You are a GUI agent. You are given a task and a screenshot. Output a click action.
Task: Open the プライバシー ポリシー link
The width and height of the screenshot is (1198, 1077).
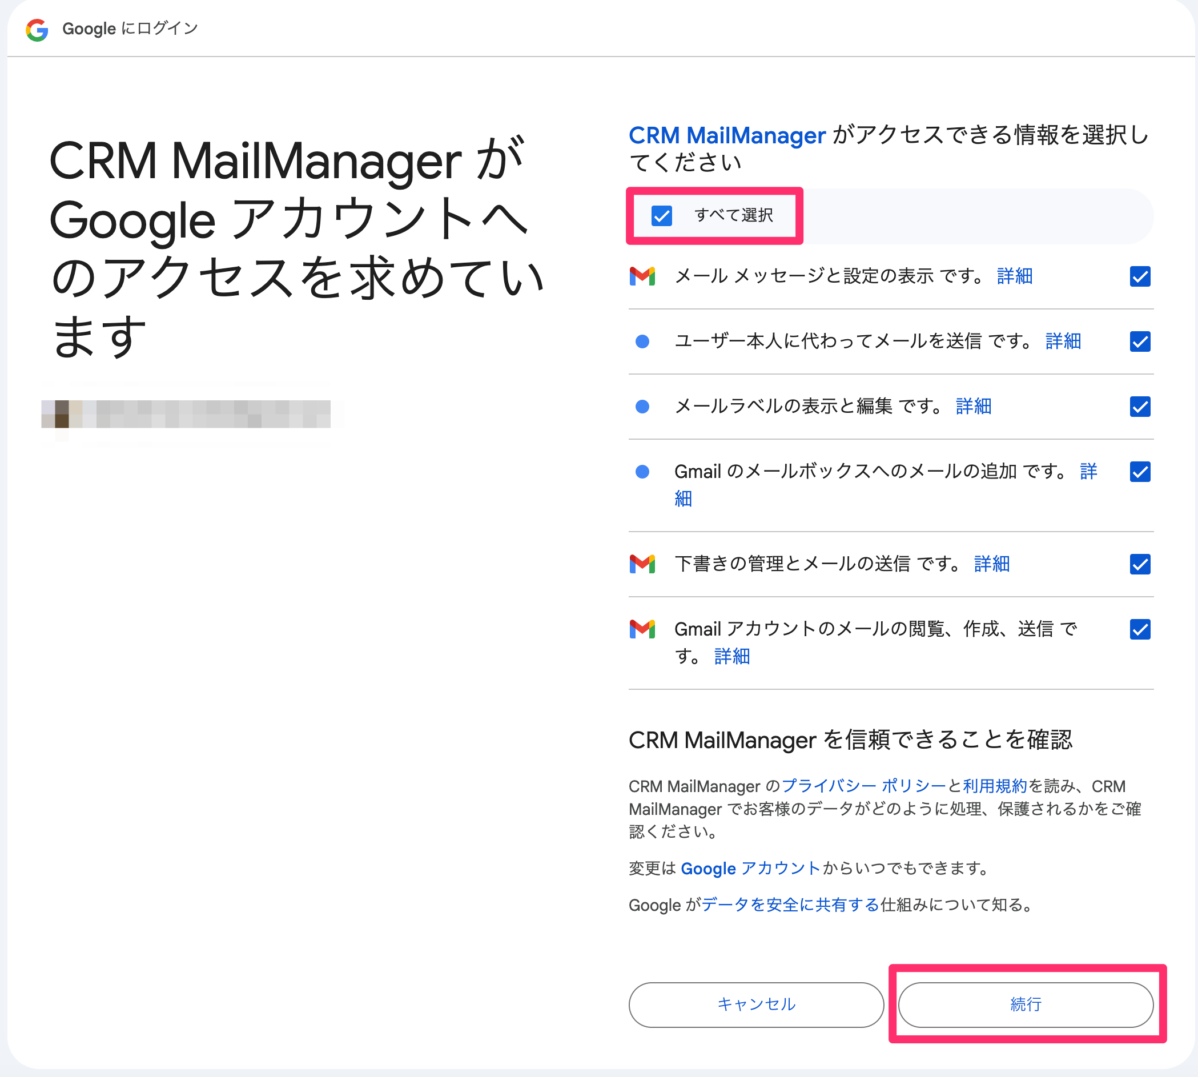(864, 786)
